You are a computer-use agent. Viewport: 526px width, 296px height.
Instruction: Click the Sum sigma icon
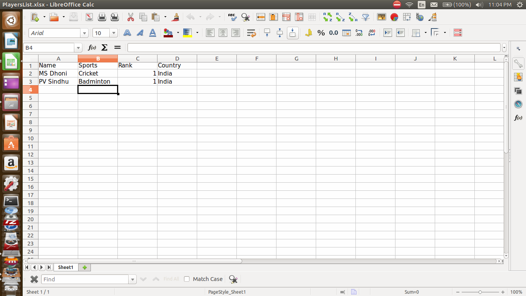(x=104, y=47)
